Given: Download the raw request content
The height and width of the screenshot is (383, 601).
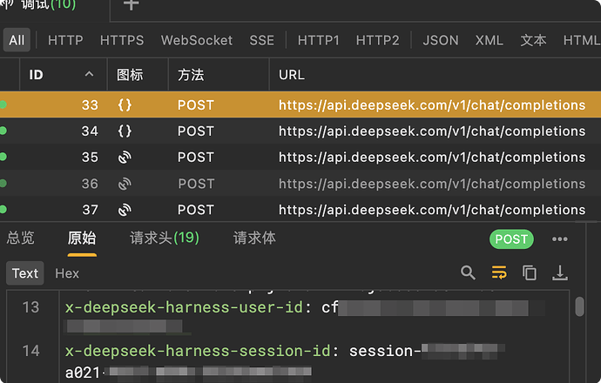Looking at the screenshot, I should [x=559, y=272].
